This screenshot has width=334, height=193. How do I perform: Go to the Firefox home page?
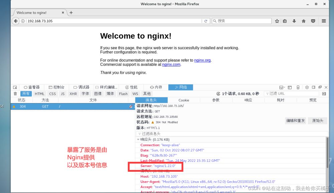tap(304, 21)
